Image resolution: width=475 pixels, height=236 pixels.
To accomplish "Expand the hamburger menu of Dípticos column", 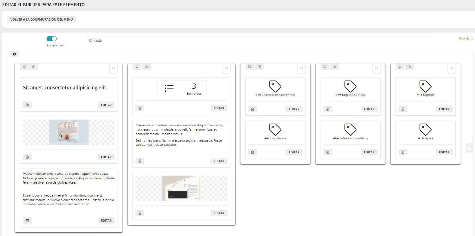I will pos(451,68).
